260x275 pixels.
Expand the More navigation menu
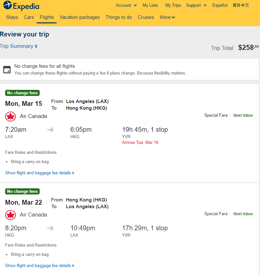[167, 17]
